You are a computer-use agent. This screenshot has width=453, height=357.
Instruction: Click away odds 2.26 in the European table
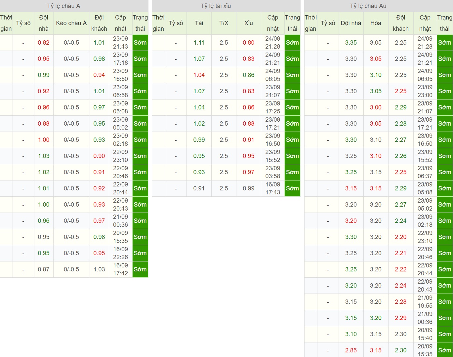(400, 156)
